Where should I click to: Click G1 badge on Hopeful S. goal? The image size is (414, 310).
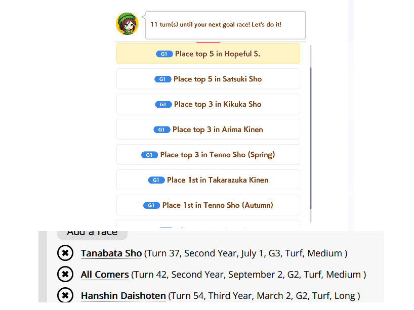click(164, 54)
